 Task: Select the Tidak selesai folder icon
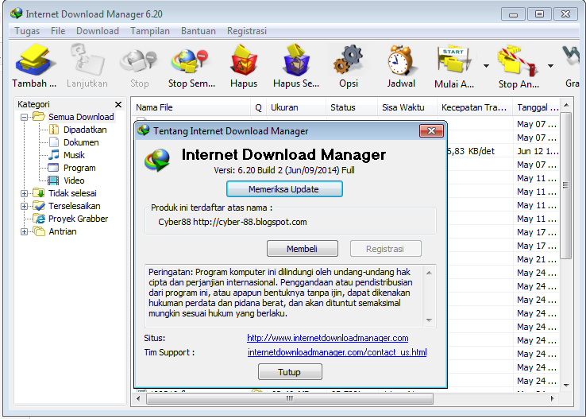pyautogui.click(x=38, y=193)
